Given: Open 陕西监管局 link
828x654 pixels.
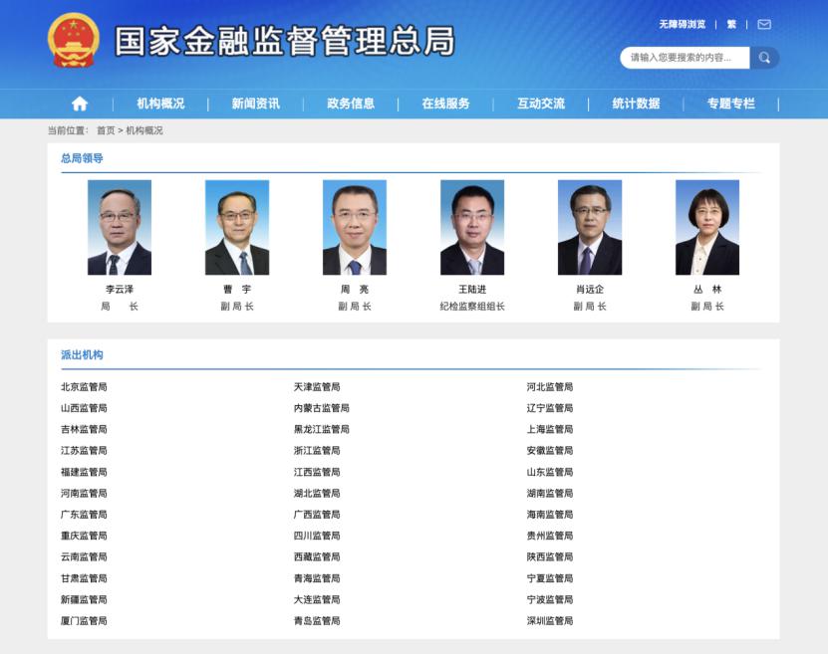Looking at the screenshot, I should click(x=550, y=556).
